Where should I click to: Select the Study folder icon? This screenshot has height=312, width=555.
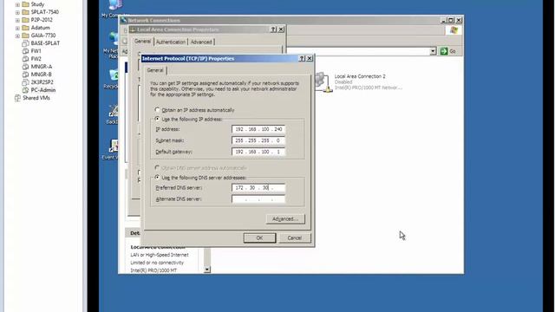pos(25,4)
